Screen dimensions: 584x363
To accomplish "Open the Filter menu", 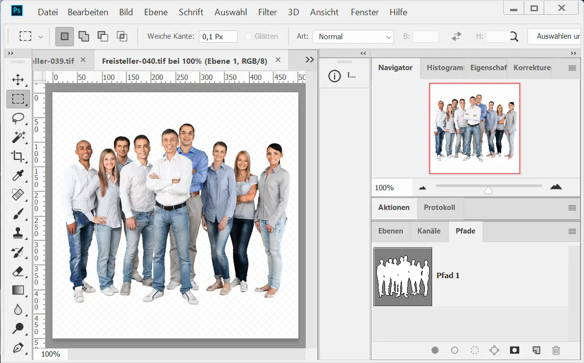I will click(268, 12).
